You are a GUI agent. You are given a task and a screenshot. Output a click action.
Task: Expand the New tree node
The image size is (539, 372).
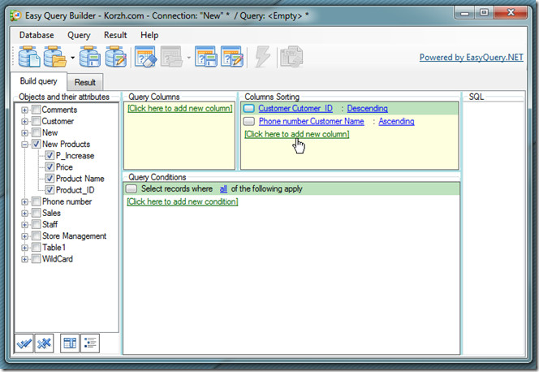point(24,132)
